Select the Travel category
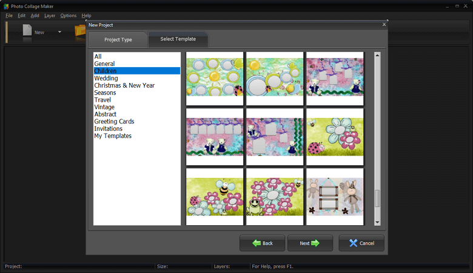 pyautogui.click(x=137, y=100)
